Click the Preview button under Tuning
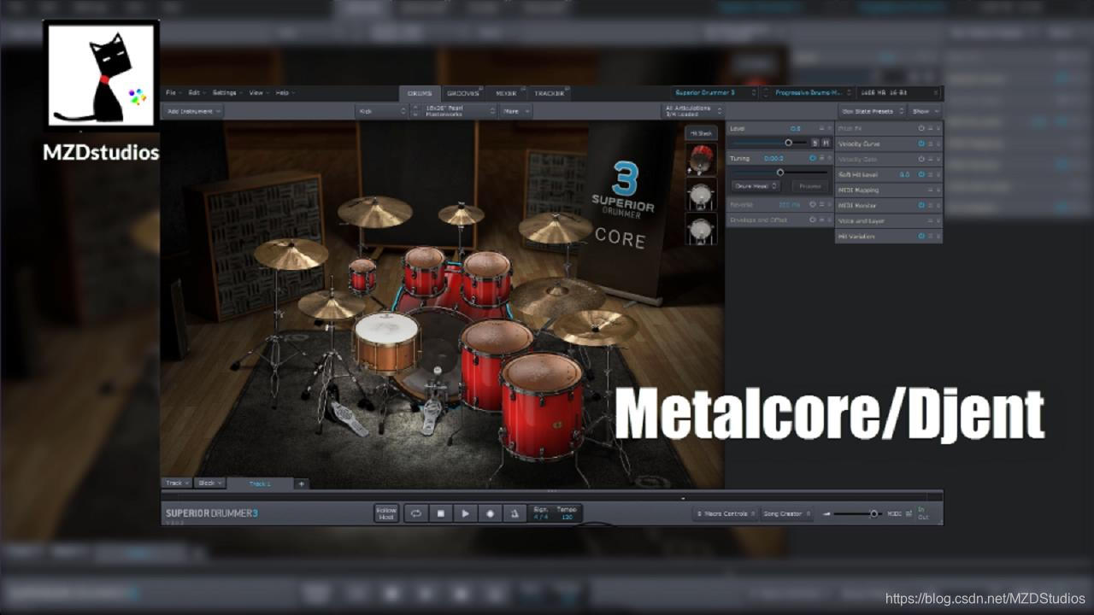 click(x=809, y=185)
